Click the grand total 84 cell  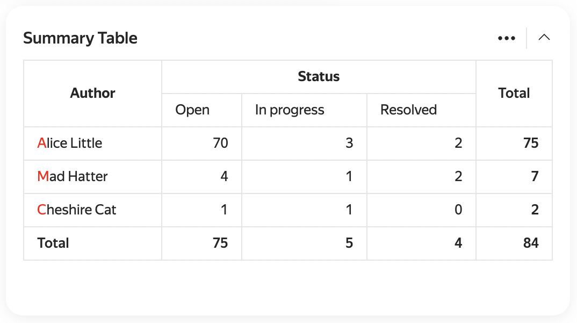tap(531, 243)
